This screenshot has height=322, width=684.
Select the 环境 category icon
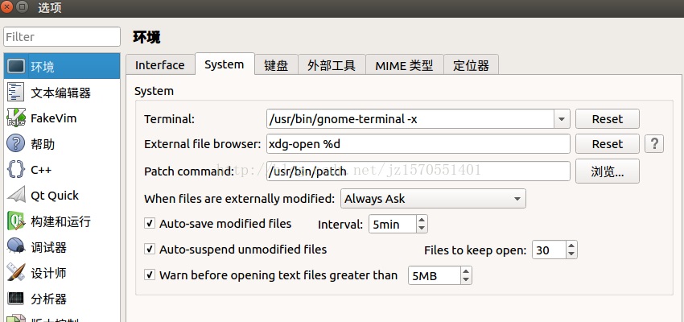pos(16,66)
